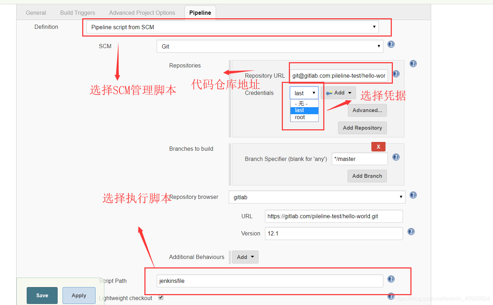Click Add Branch button
This screenshot has height=305, width=493.
pyautogui.click(x=367, y=176)
